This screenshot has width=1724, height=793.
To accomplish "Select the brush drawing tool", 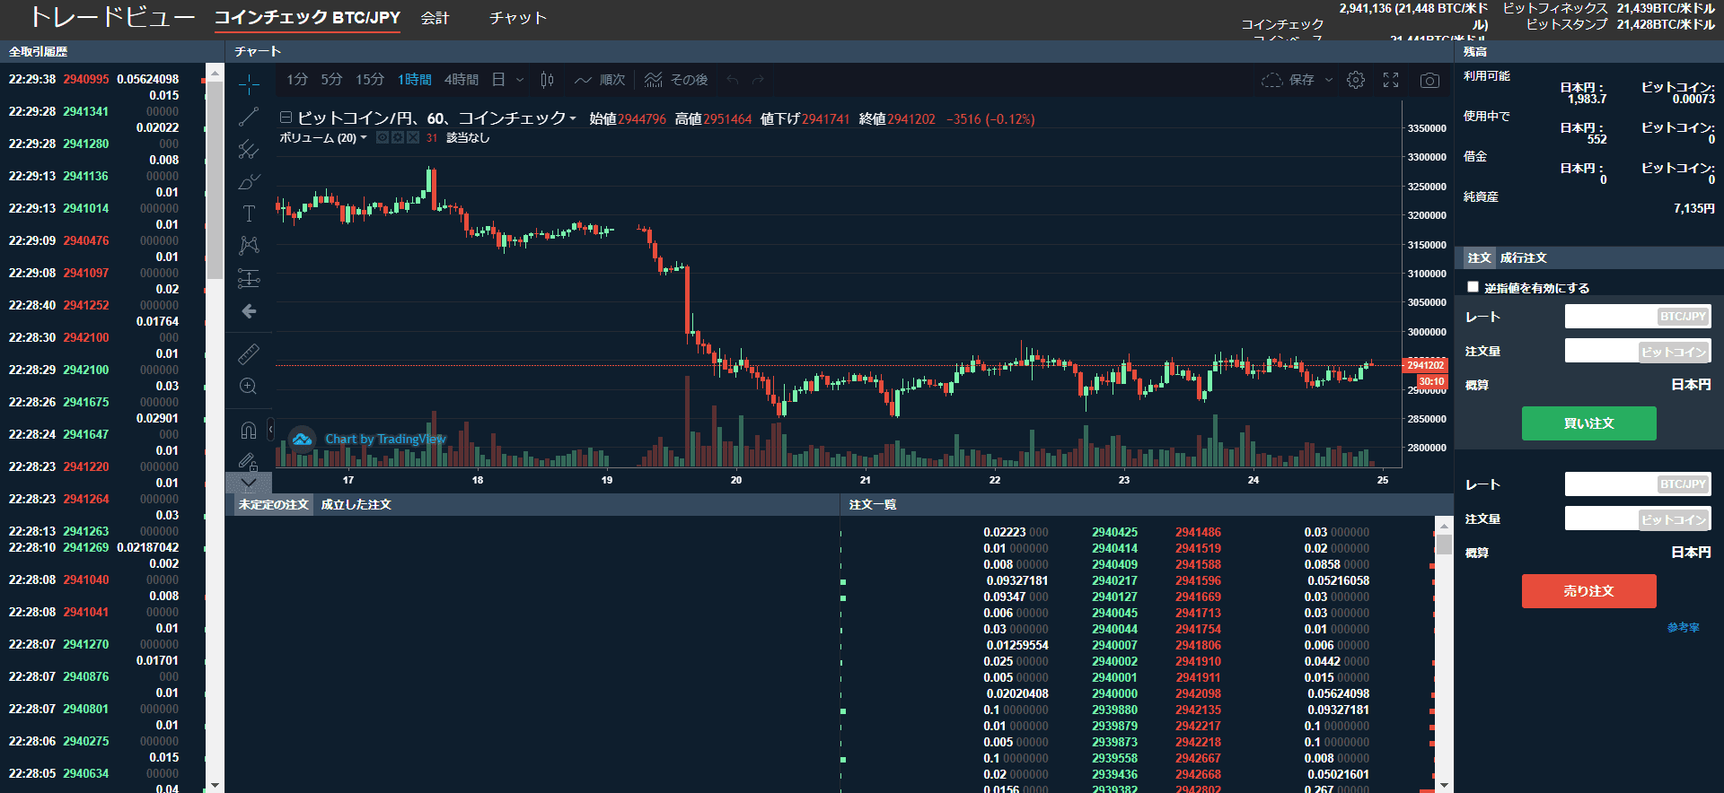I will point(249,182).
